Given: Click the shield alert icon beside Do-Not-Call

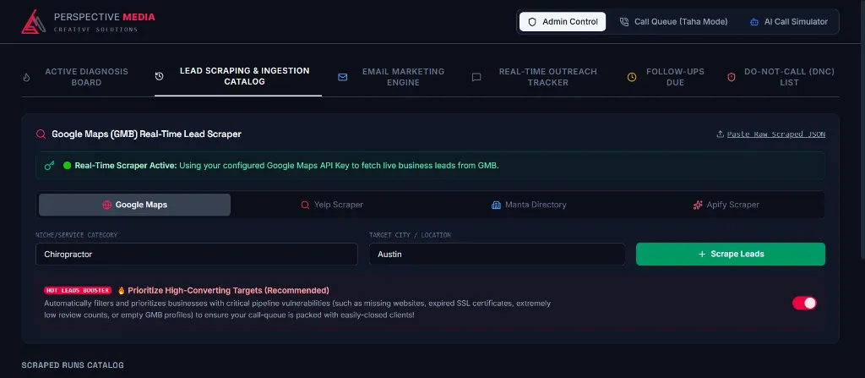Looking at the screenshot, I should pyautogui.click(x=732, y=77).
